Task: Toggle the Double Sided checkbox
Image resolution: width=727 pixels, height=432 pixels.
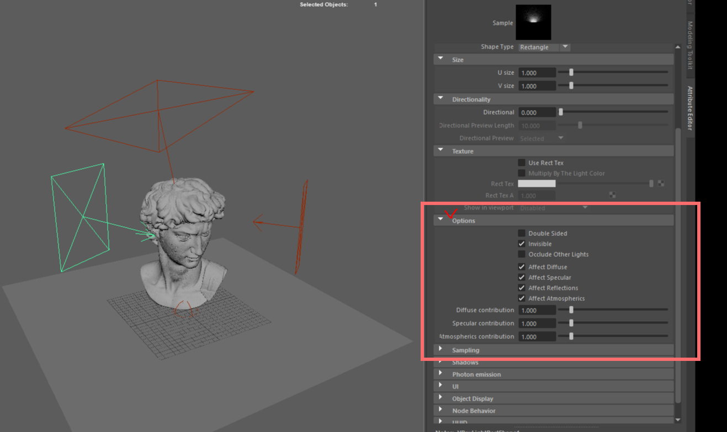Action: 522,233
